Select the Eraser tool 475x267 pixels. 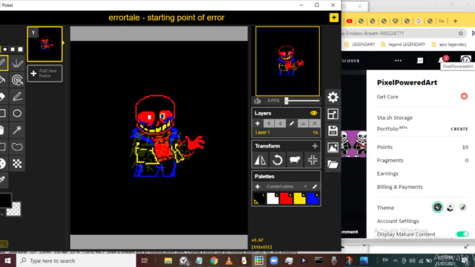coord(3,96)
